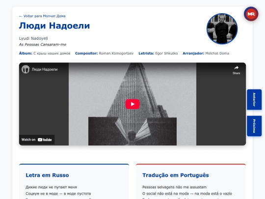
Task: Click line Pessoas selvagens não me assustam
Action: [174, 187]
